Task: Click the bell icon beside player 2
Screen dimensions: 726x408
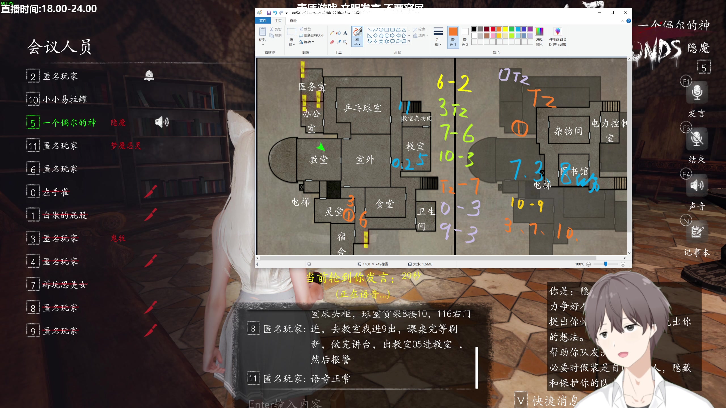Action: click(x=149, y=76)
